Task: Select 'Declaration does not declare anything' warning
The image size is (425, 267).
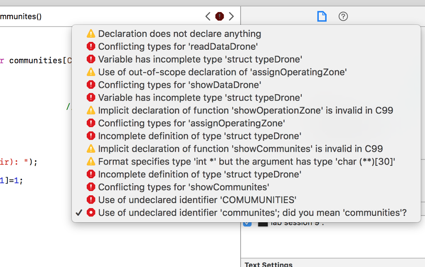Action: click(246, 34)
